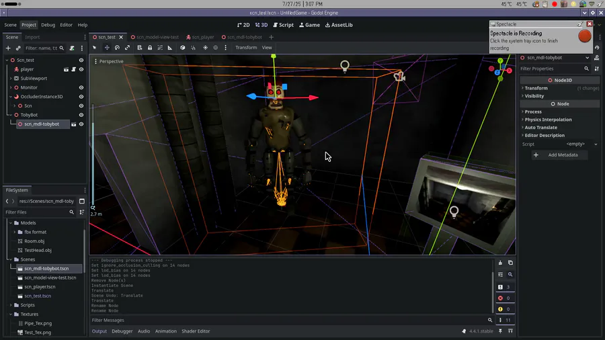Expand the Editor Description section
Image resolution: width=605 pixels, height=340 pixels.
544,135
